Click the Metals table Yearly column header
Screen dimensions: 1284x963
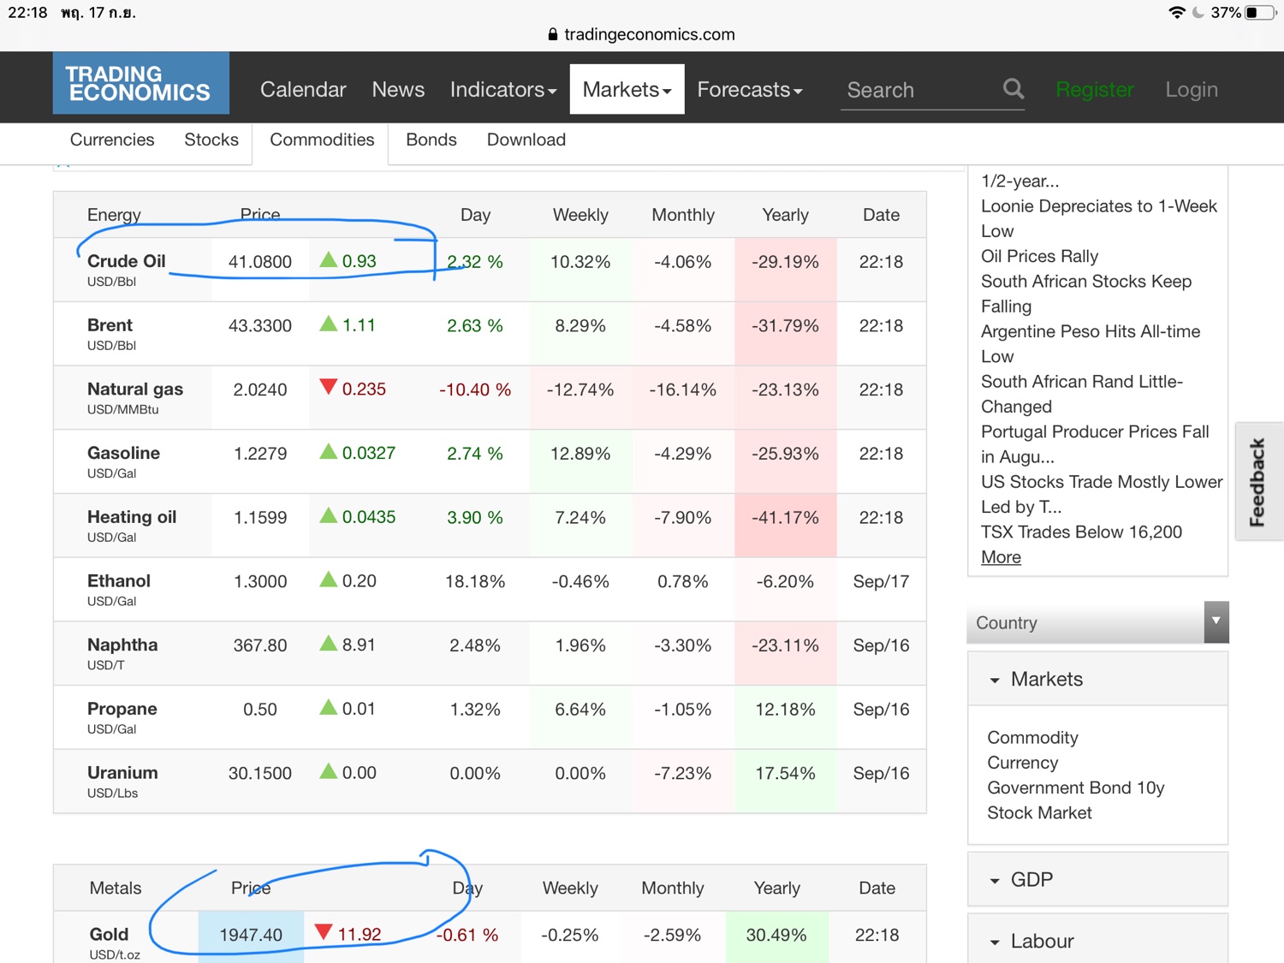(776, 888)
